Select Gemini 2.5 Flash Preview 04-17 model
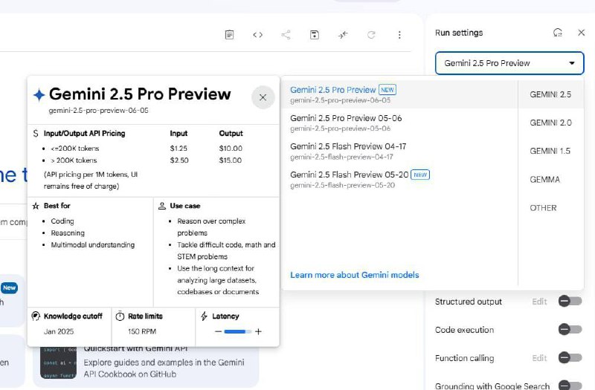Image resolution: width=595 pixels, height=390 pixels. tap(399, 152)
